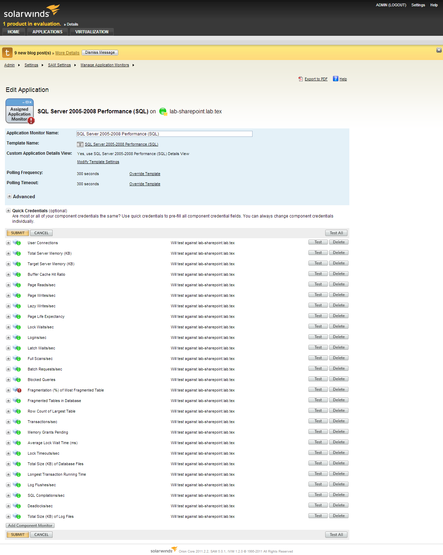Click the Log Flushes/sec status icon
The height and width of the screenshot is (555, 443).
[17, 485]
